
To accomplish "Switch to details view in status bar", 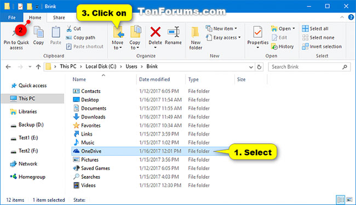I will point(341,200).
